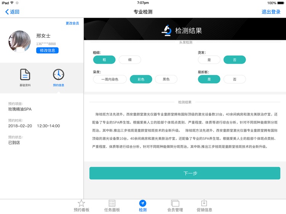Select 否 under 易折断
The image size is (286, 214).
[x=235, y=79]
